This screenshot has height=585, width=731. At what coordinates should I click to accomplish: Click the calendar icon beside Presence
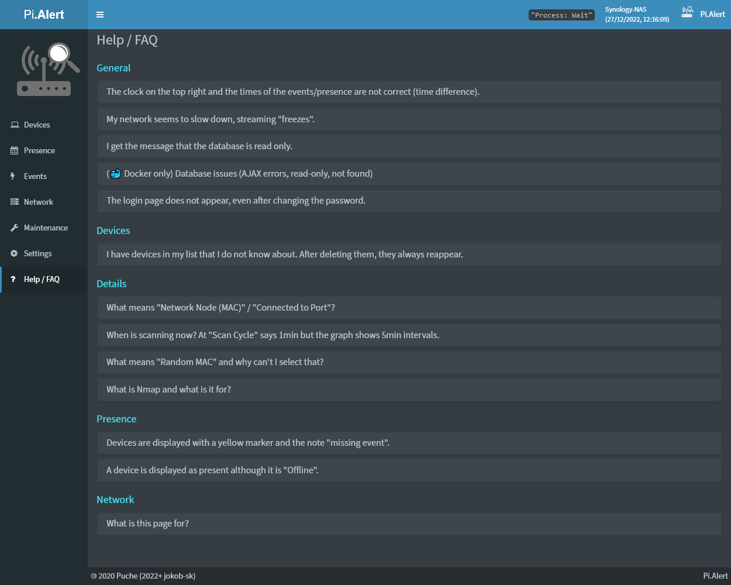coord(15,150)
